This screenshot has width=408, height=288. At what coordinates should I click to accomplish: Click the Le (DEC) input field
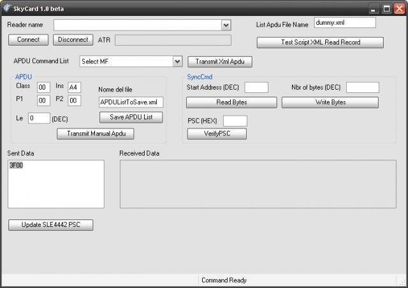[x=39, y=118]
